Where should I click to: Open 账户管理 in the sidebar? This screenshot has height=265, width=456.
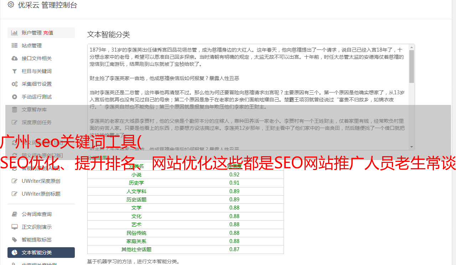32,33
